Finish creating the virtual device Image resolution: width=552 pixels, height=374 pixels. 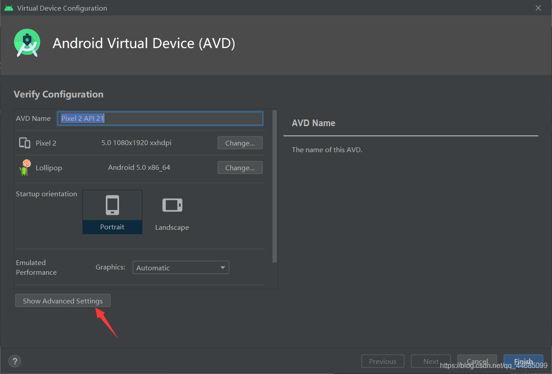(523, 361)
